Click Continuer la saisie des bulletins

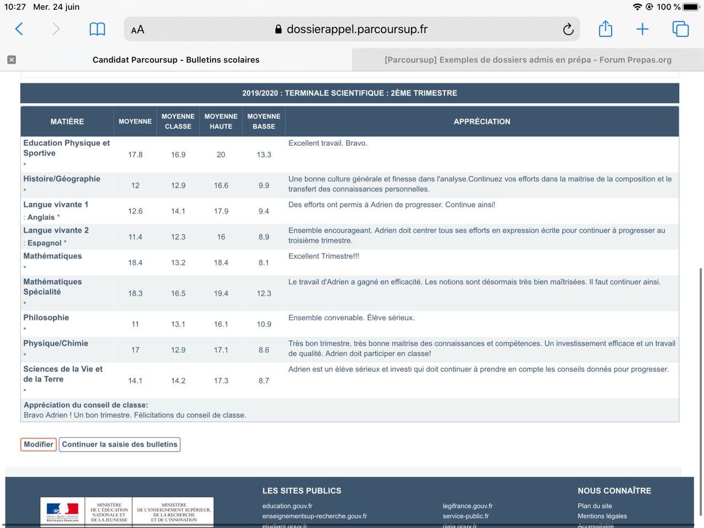tap(119, 444)
